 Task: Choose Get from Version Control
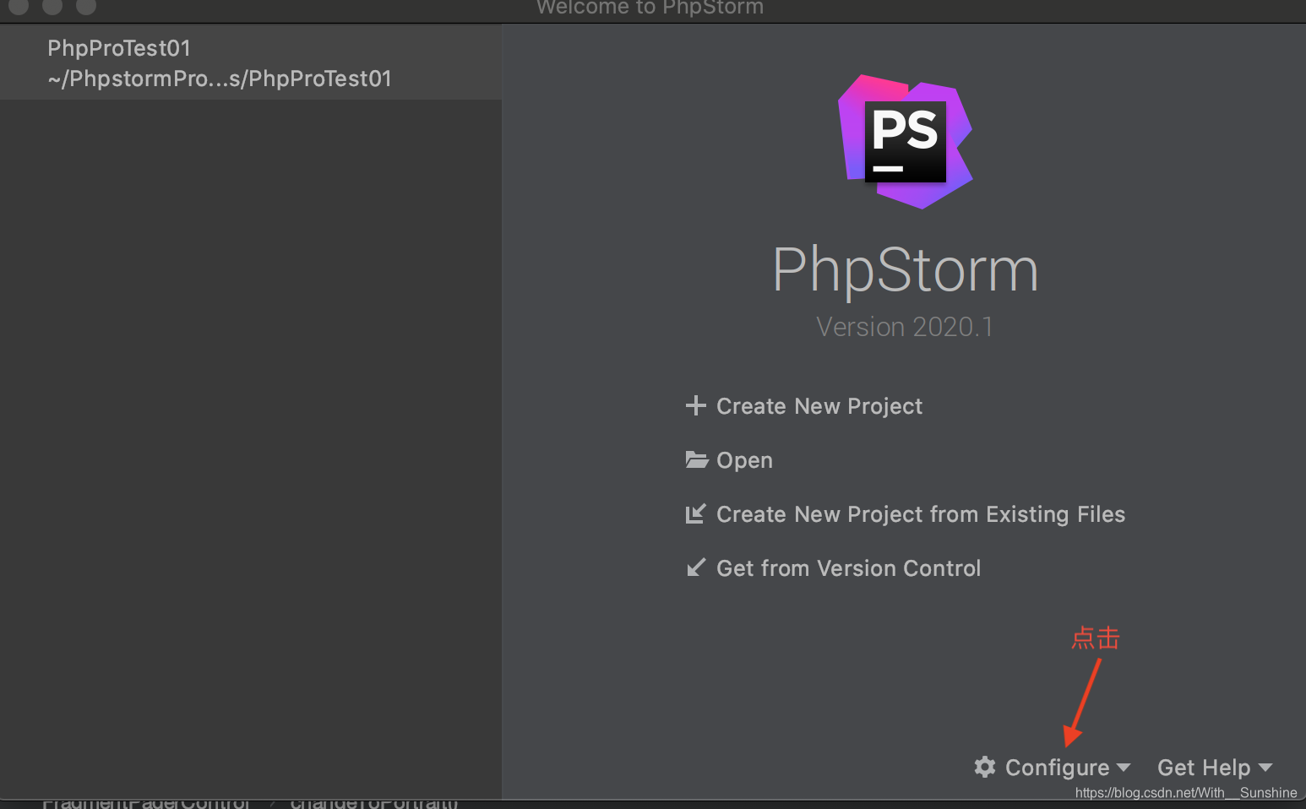(848, 568)
